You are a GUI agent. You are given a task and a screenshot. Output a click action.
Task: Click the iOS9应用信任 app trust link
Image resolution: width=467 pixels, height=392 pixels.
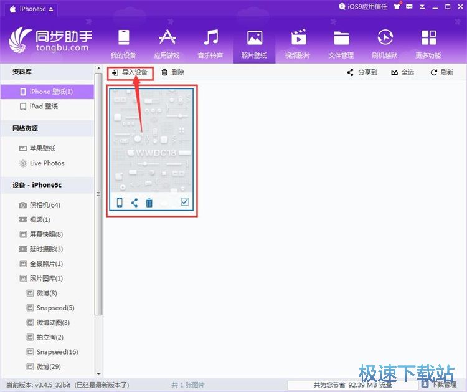[364, 7]
